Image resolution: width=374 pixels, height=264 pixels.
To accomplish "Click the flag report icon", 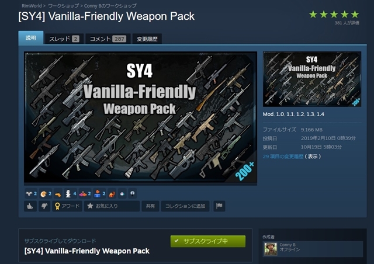I will point(219,206).
